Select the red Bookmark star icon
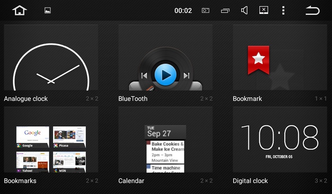The height and width of the screenshot is (194, 332). pos(259,60)
